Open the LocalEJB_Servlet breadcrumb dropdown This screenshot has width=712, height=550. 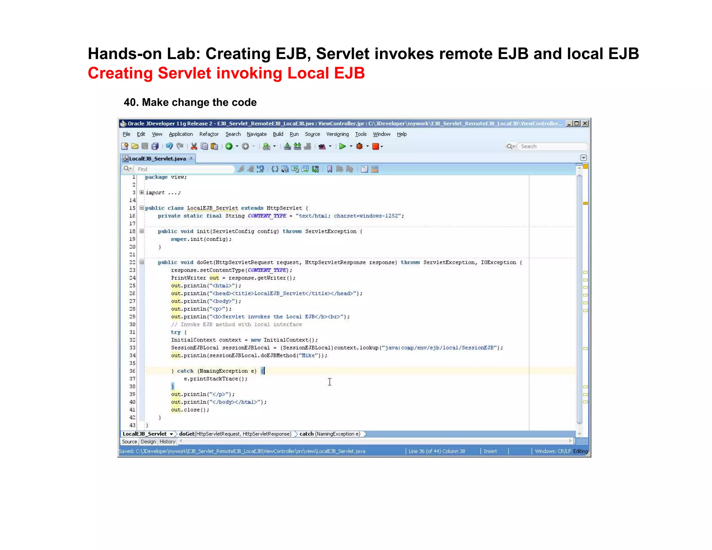pyautogui.click(x=171, y=434)
